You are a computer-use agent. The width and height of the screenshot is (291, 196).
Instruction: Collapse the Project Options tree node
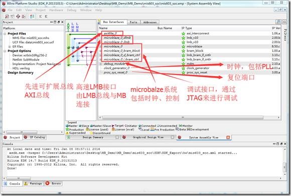point(5,51)
